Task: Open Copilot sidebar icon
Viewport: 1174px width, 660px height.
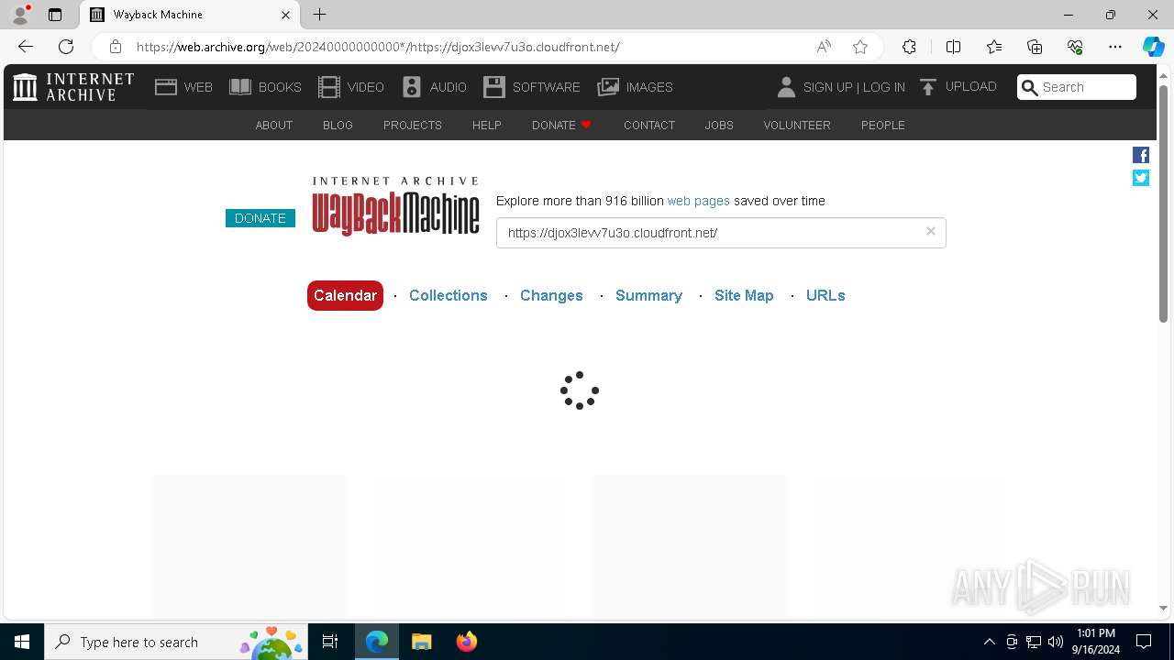Action: point(1153,47)
